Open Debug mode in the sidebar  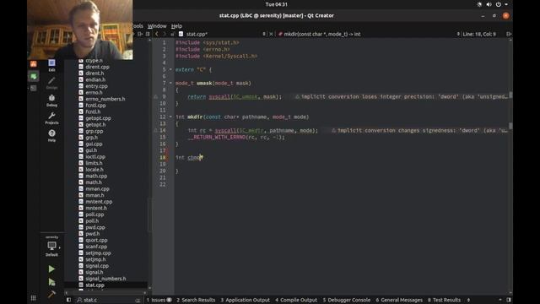click(51, 100)
